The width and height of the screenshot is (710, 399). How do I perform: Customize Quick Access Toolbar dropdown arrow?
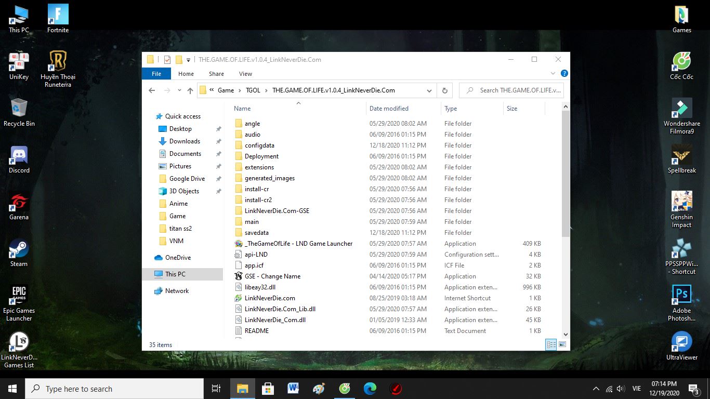[188, 60]
